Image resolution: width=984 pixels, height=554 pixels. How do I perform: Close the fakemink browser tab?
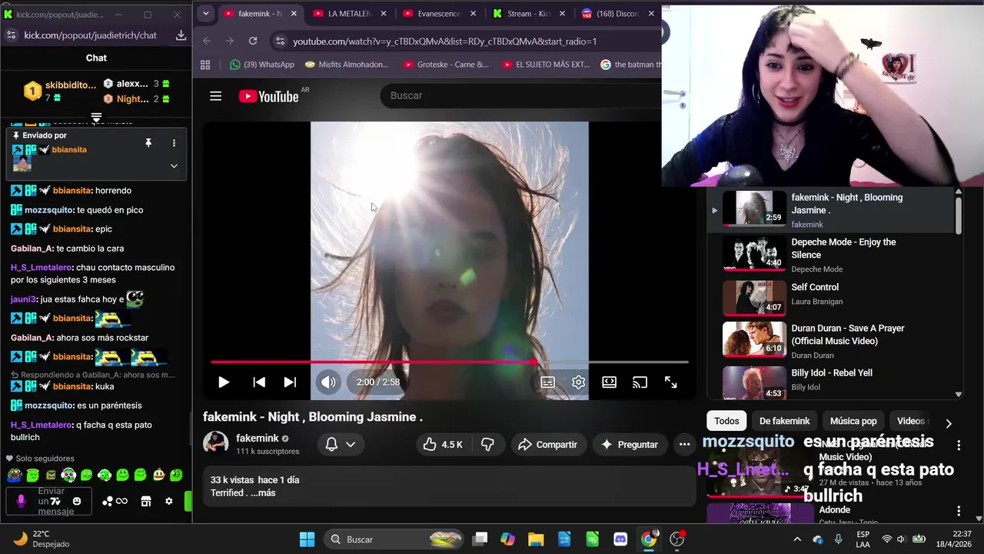coord(294,14)
